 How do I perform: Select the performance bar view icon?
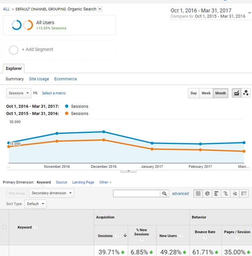click(216, 194)
